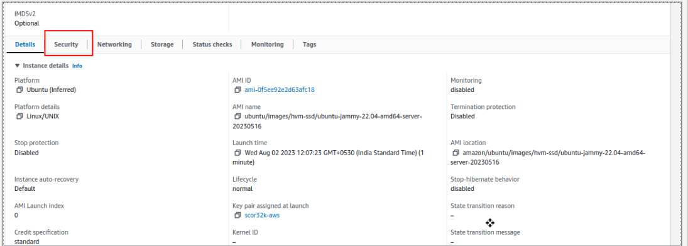Viewport: 688px width, 246px height.
Task: Copy the scor32k-aws key pair name
Action: (x=238, y=215)
